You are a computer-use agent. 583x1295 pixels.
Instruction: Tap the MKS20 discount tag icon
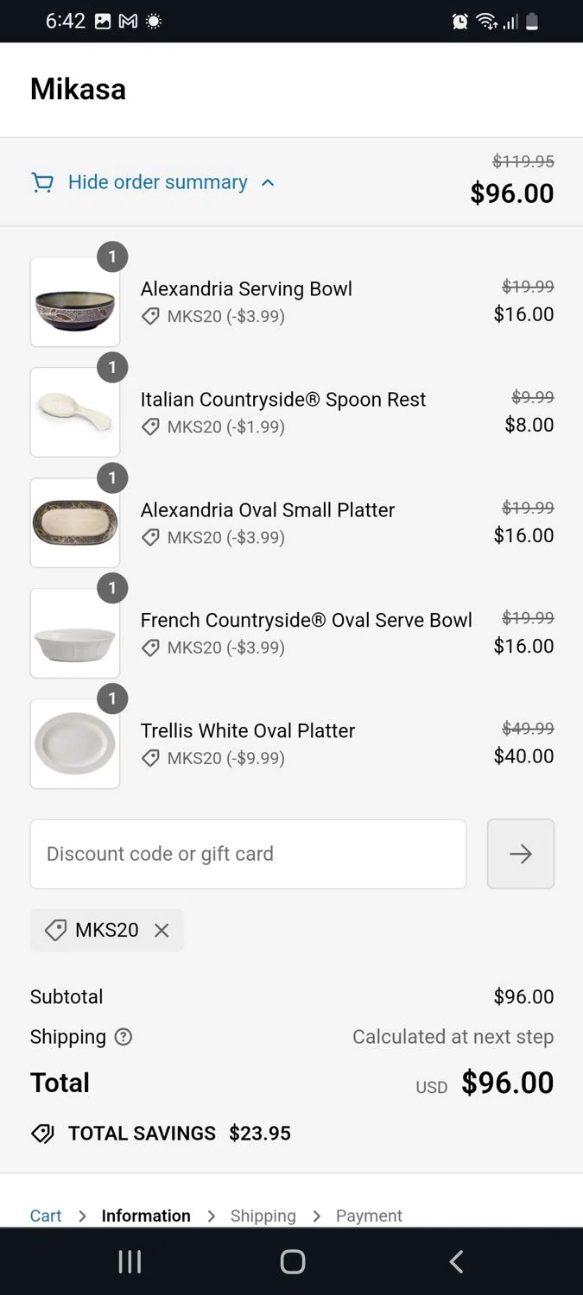click(x=55, y=930)
